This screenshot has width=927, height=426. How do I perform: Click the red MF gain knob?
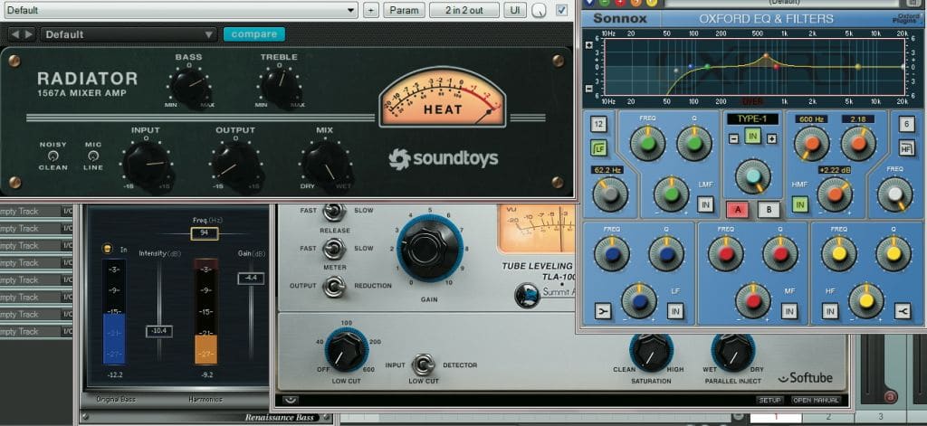pos(753,301)
